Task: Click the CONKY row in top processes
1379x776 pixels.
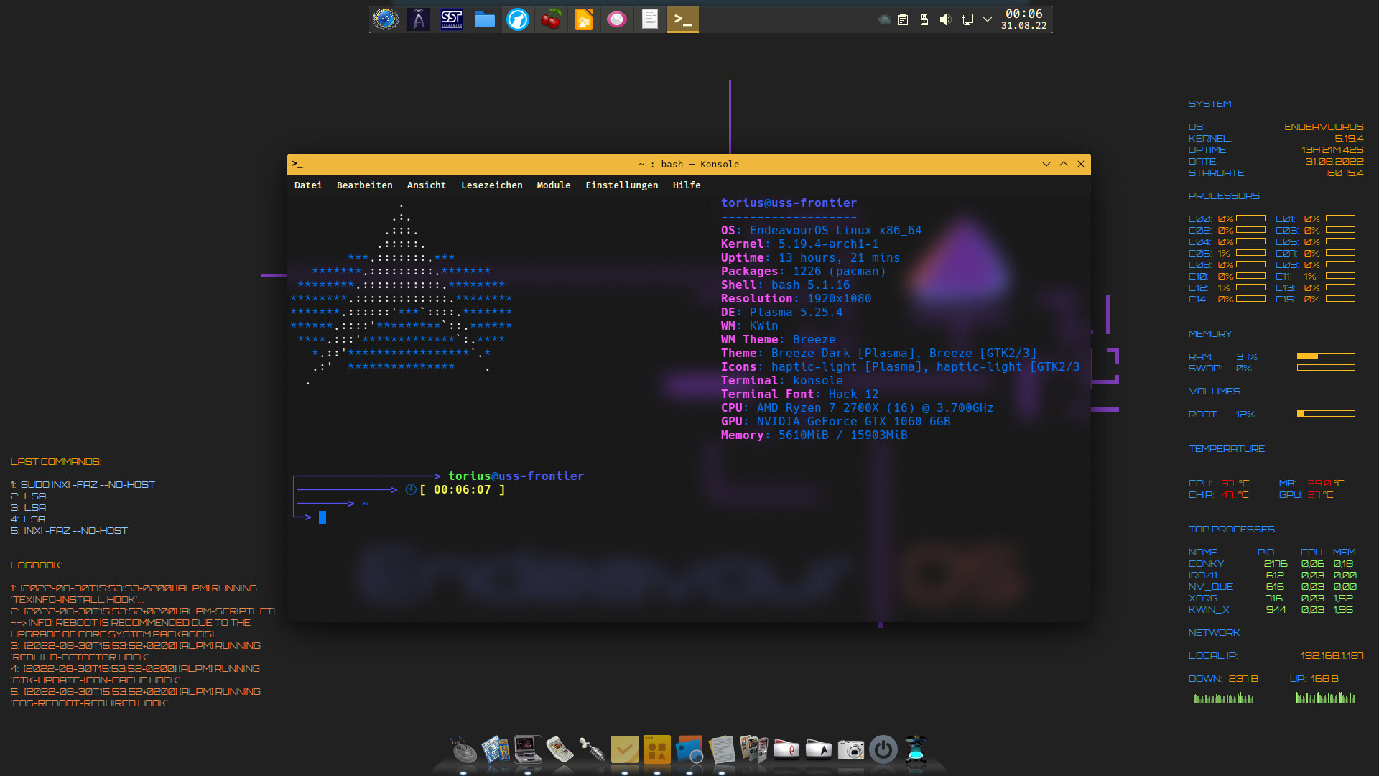Action: click(x=1271, y=564)
